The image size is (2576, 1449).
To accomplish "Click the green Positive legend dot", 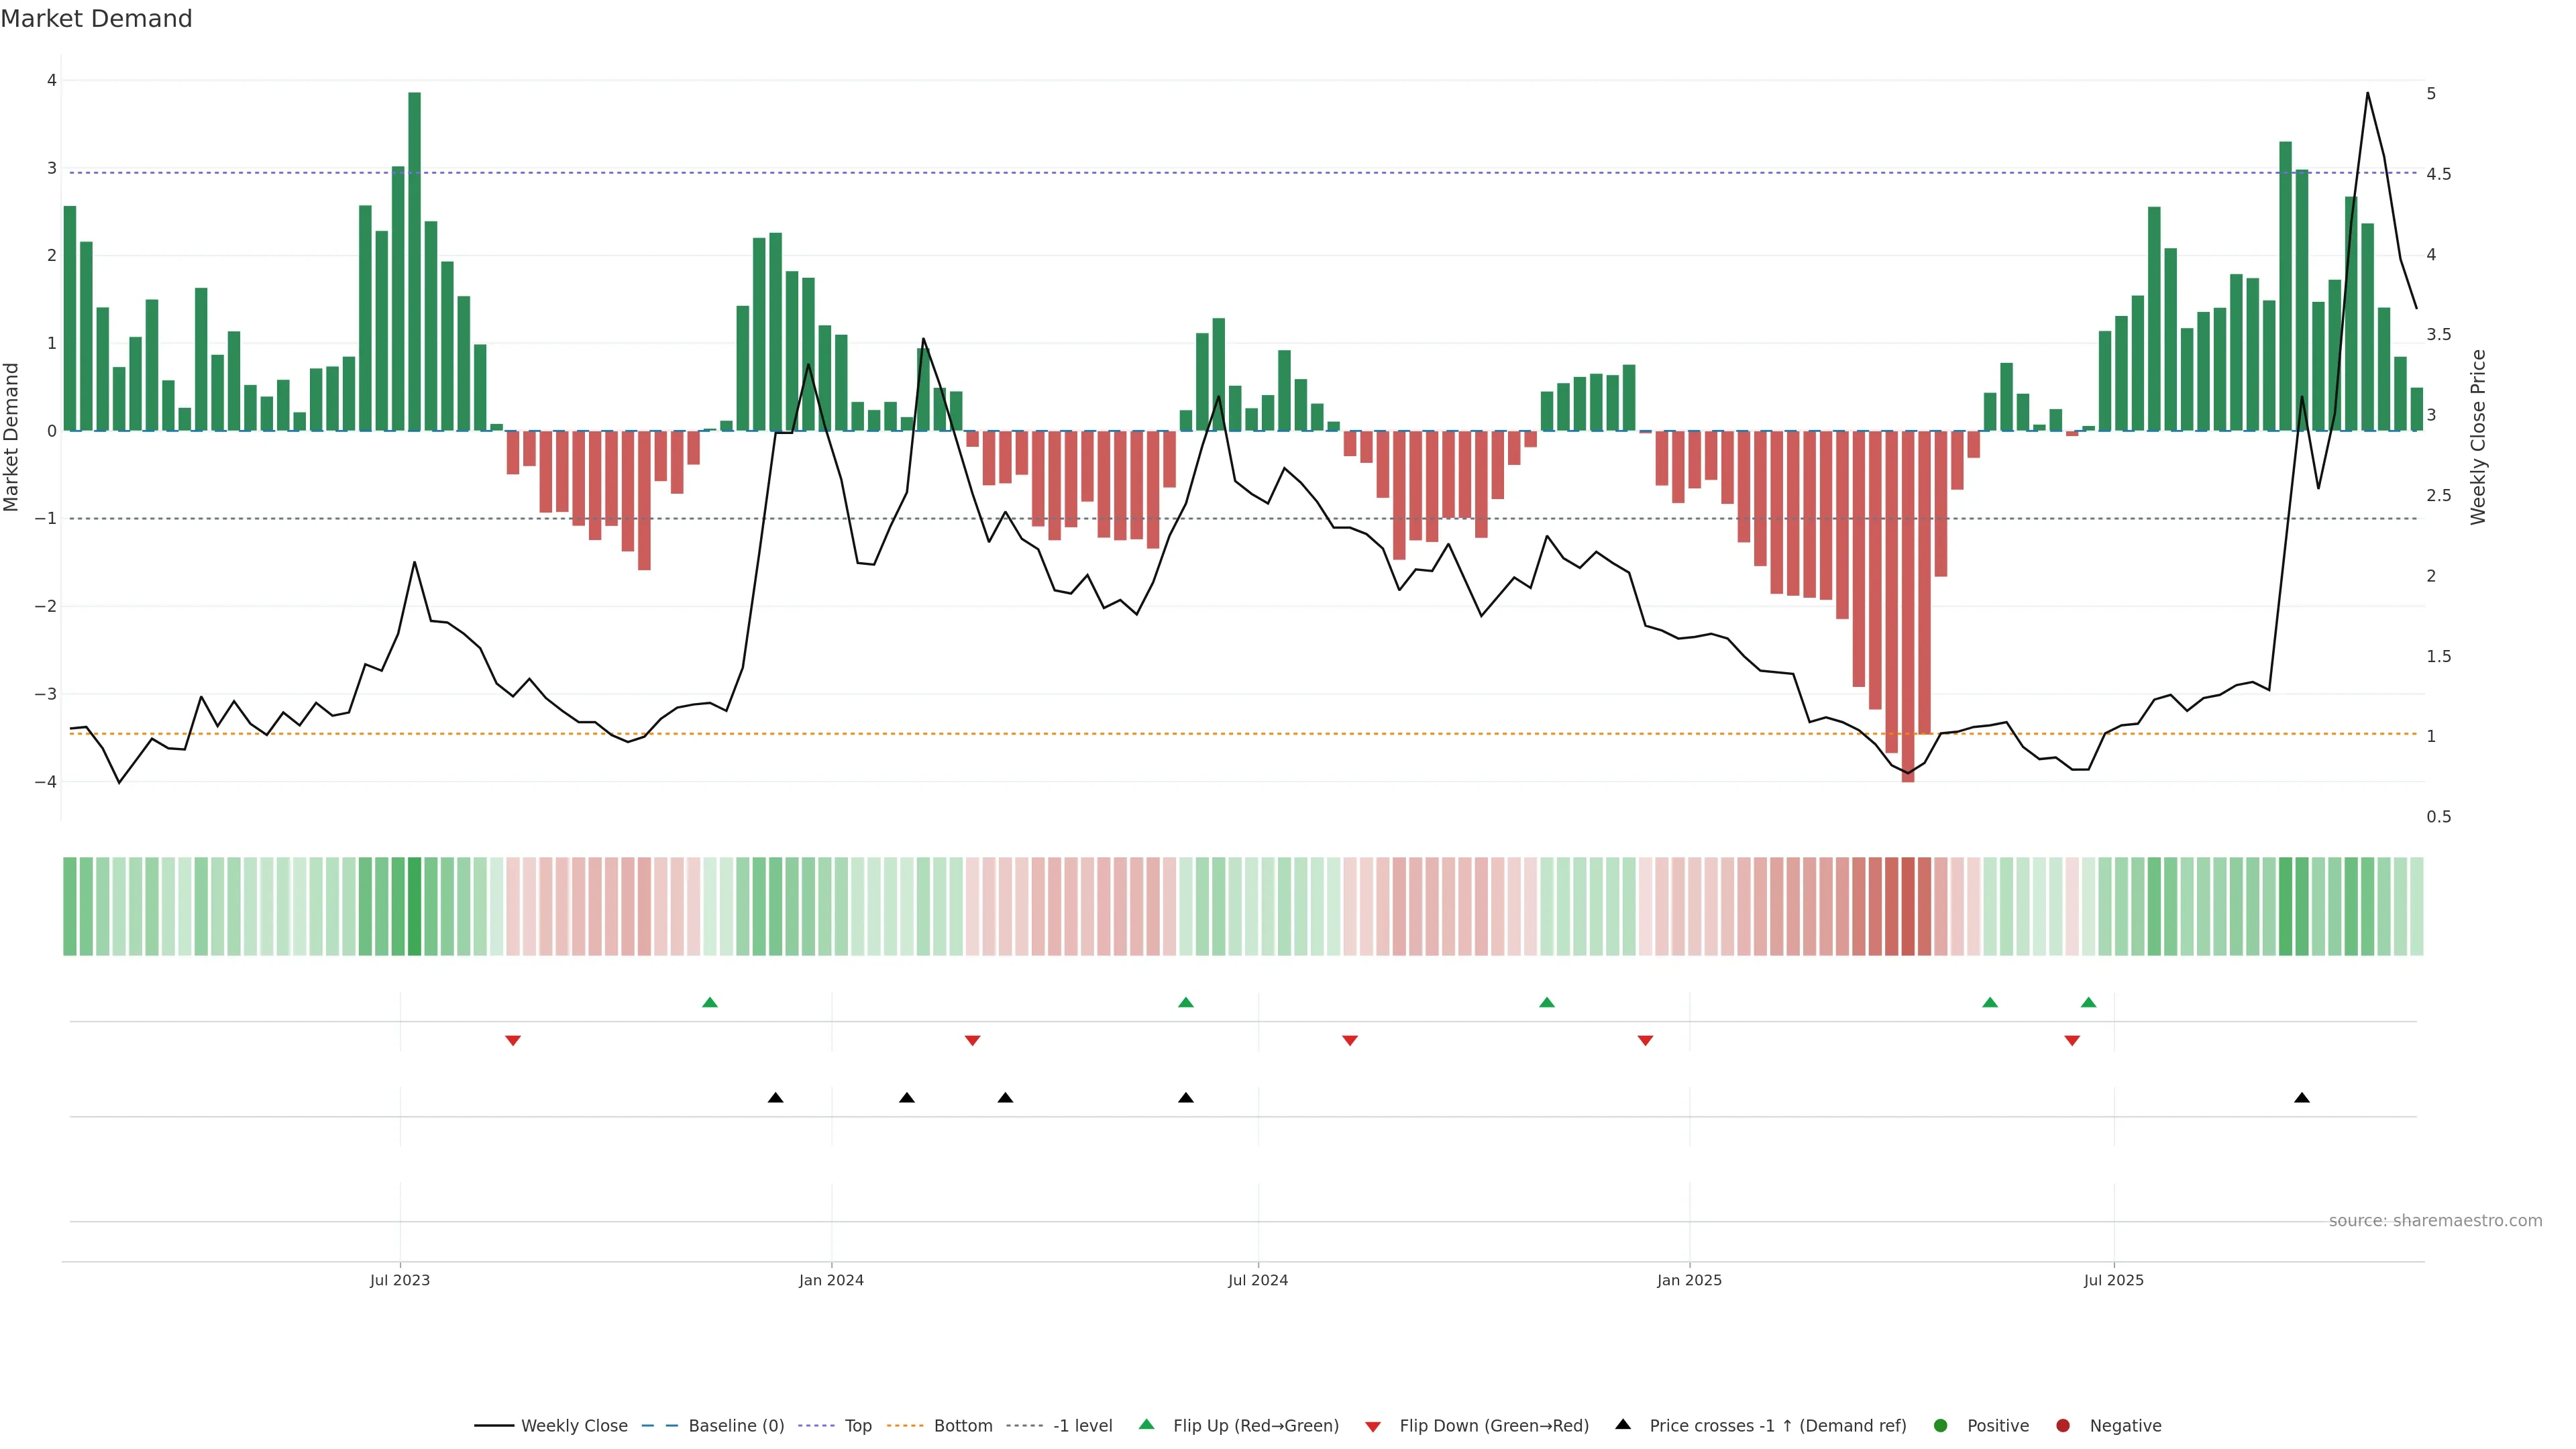I will tap(1941, 1426).
